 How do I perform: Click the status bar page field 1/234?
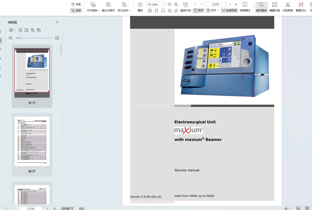(x=31, y=208)
